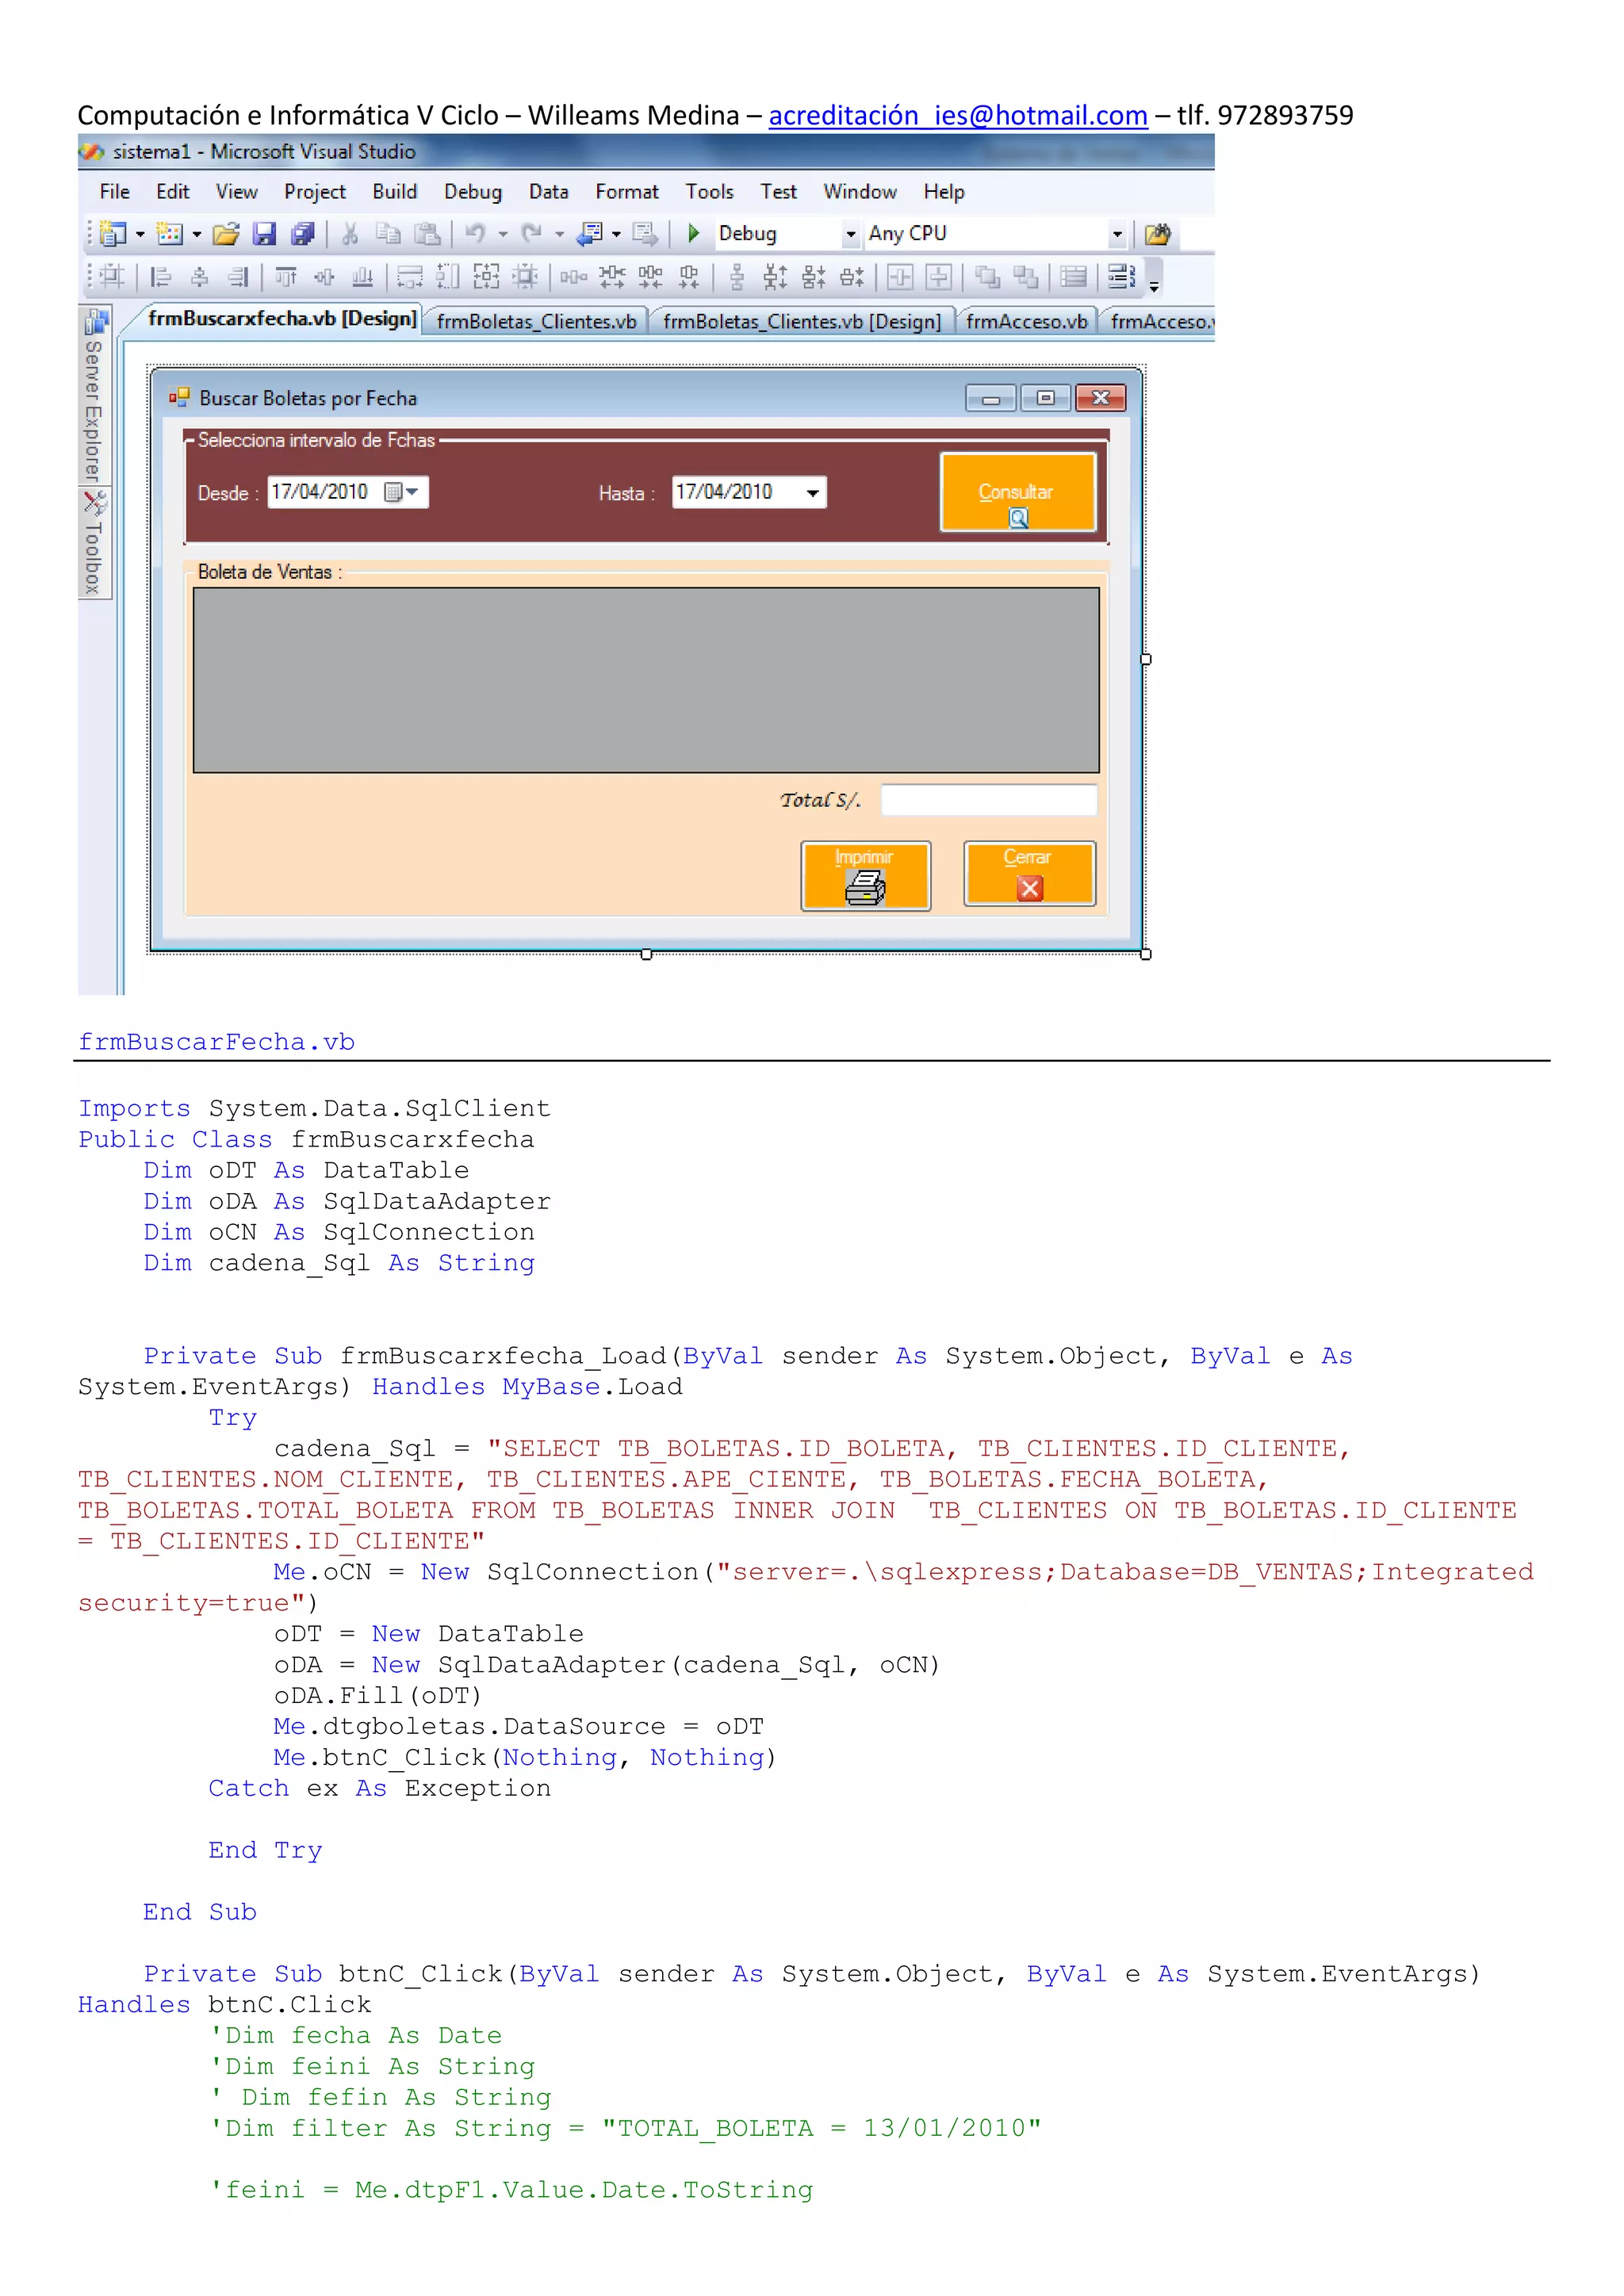Click the Open File folder icon

[227, 234]
